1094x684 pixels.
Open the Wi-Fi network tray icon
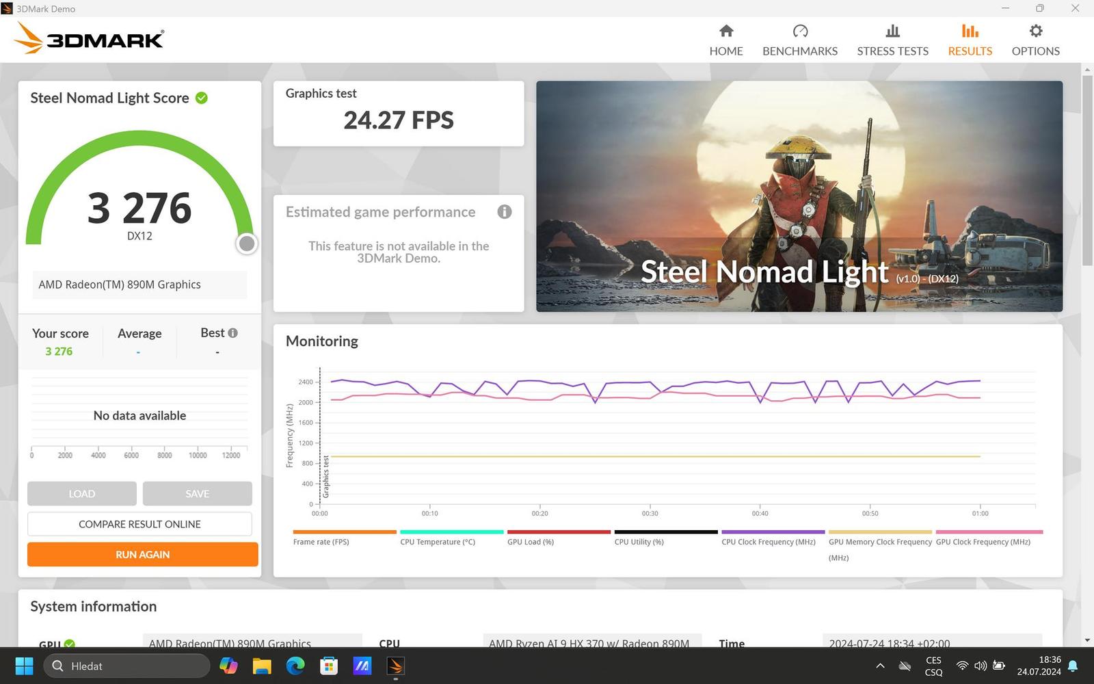point(962,666)
